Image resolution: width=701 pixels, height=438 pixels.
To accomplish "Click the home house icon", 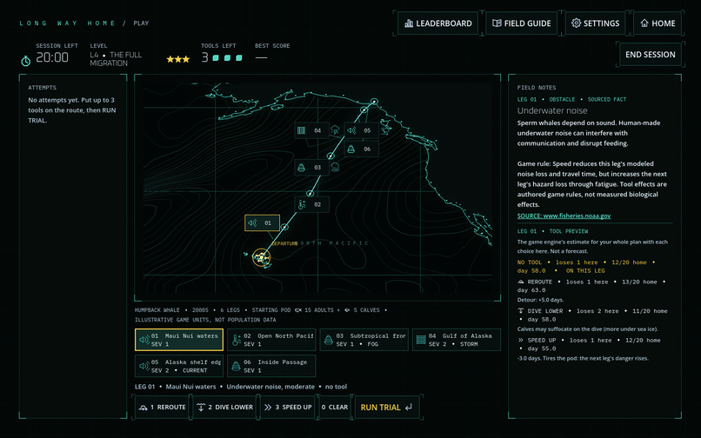I will [x=644, y=23].
